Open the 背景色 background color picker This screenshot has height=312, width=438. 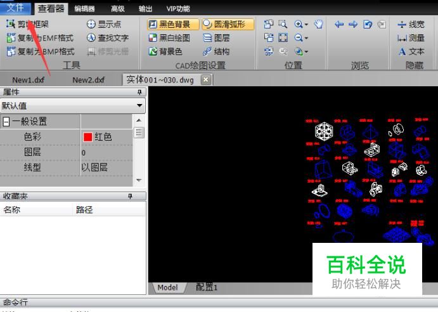click(165, 51)
